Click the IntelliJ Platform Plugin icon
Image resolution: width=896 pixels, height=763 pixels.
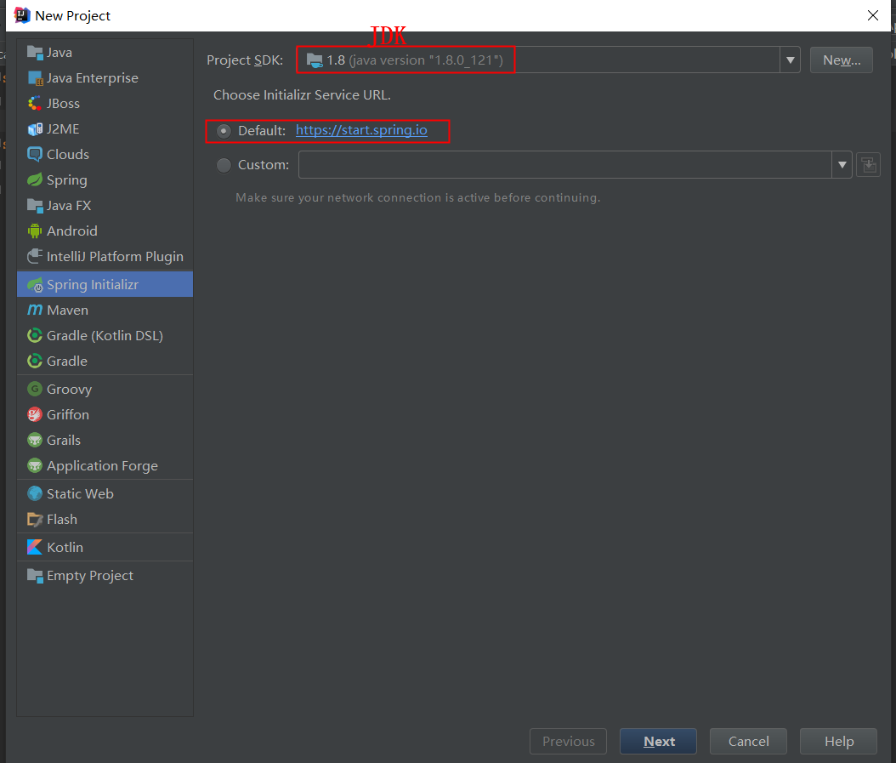pyautogui.click(x=35, y=256)
